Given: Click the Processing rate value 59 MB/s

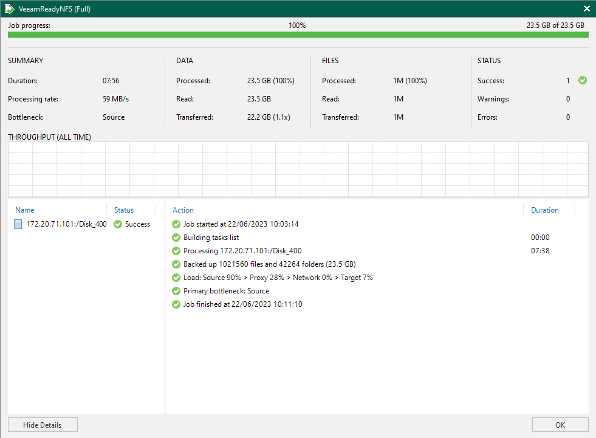Looking at the screenshot, I should pos(115,99).
